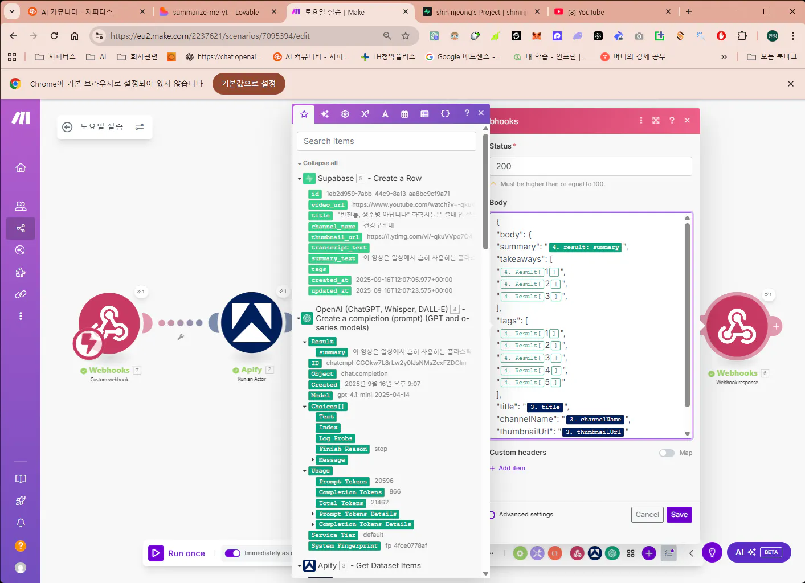Image resolution: width=805 pixels, height=583 pixels.
Task: Focus the Search items field
Action: (386, 141)
